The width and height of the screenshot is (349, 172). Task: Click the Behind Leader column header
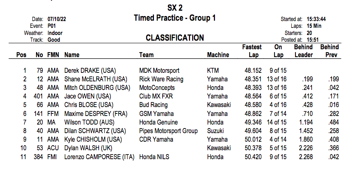pos(303,51)
